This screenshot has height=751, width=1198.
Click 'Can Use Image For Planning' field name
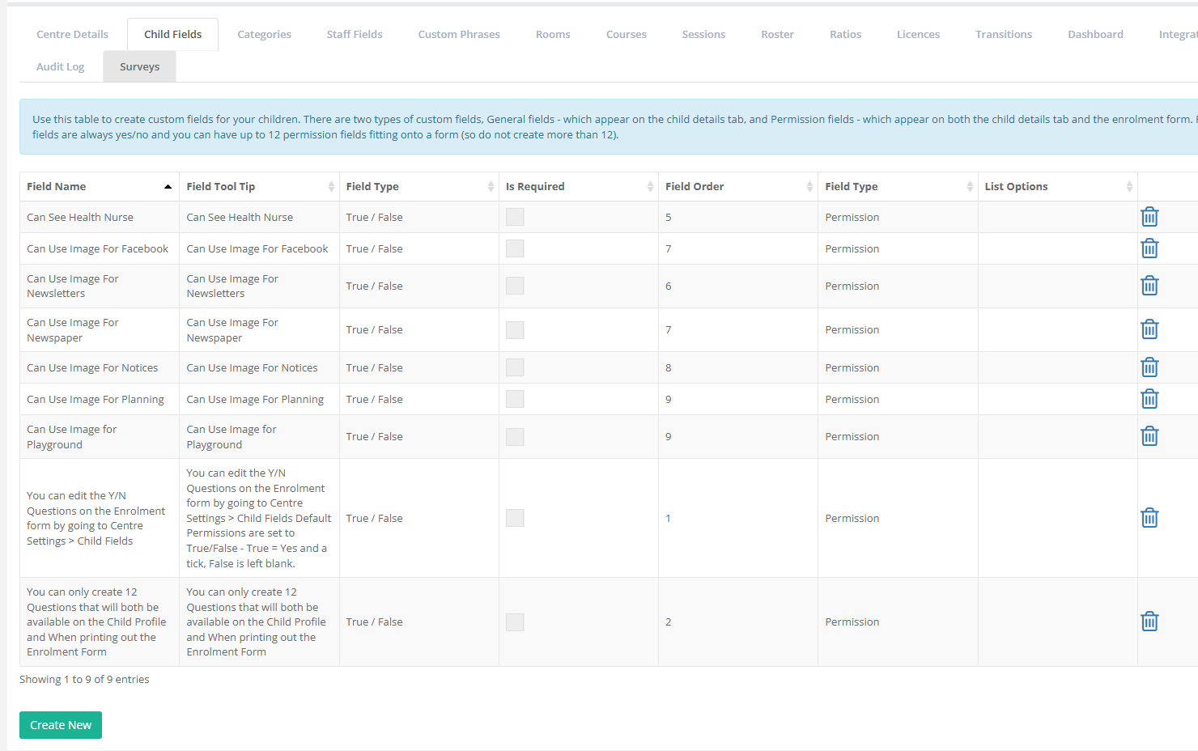tap(96, 399)
